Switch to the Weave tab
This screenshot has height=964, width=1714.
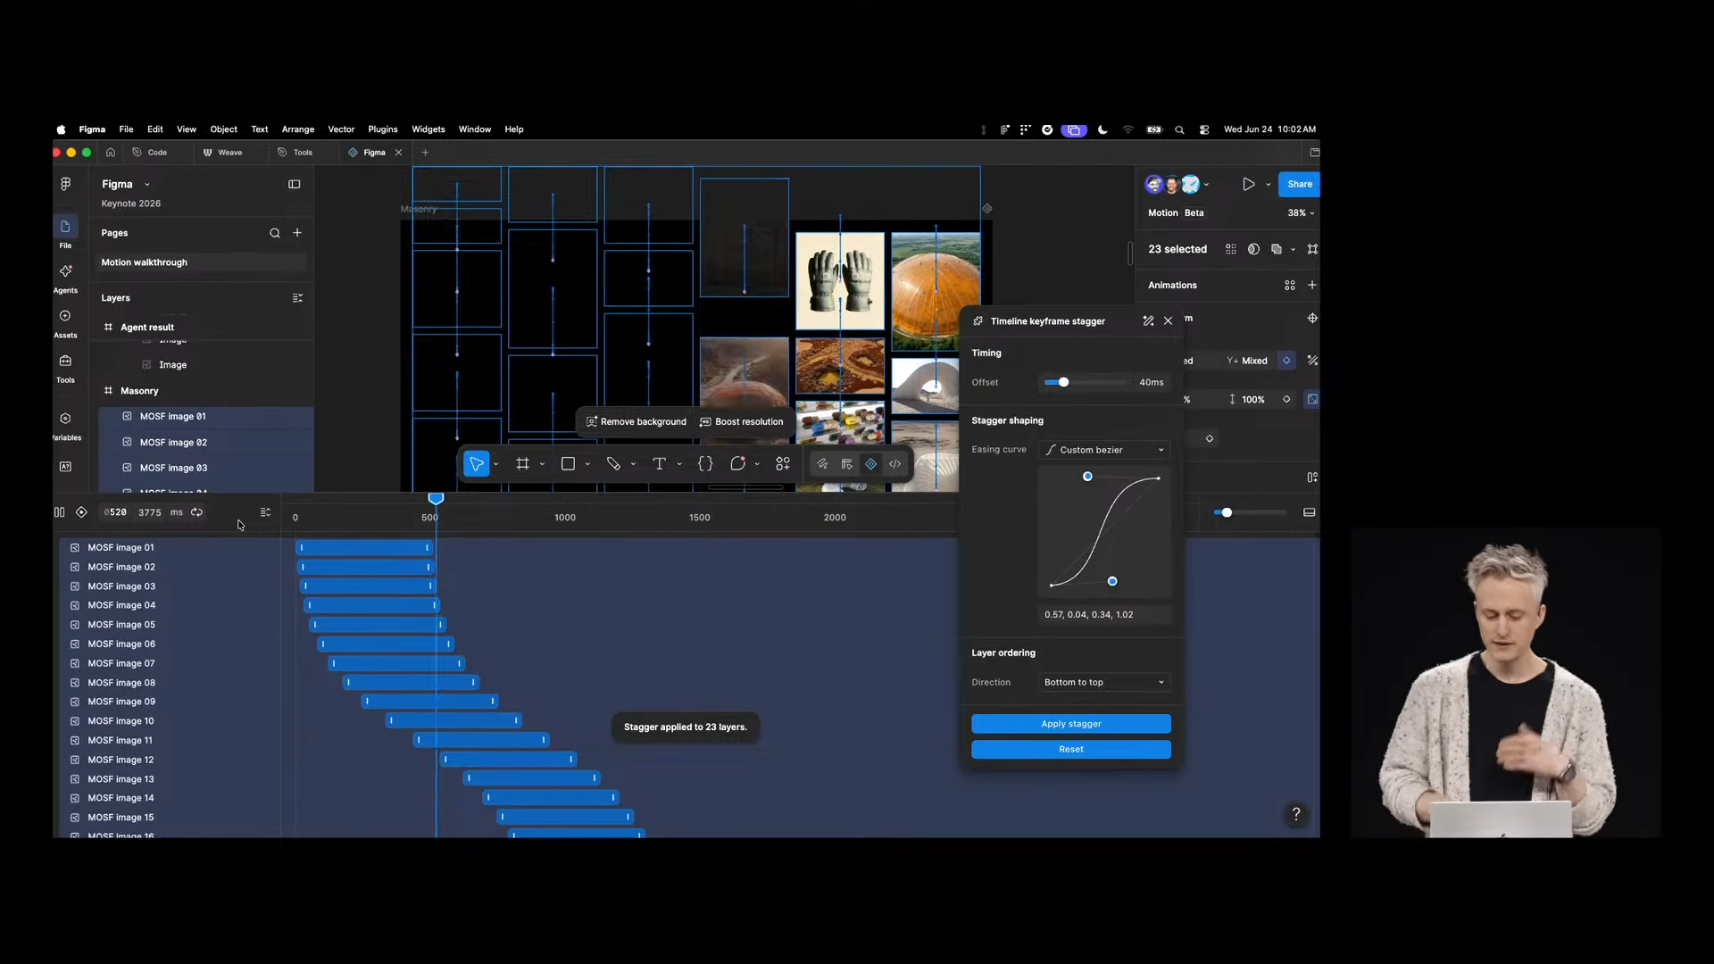(223, 153)
